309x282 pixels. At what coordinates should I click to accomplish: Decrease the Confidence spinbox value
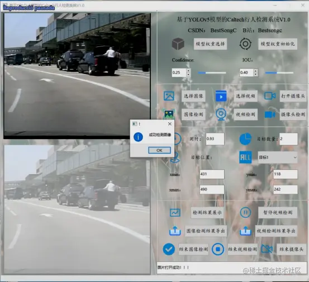tap(188, 75)
